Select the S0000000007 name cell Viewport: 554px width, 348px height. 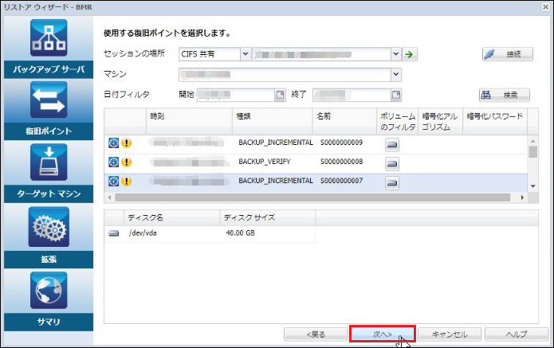tap(341, 181)
